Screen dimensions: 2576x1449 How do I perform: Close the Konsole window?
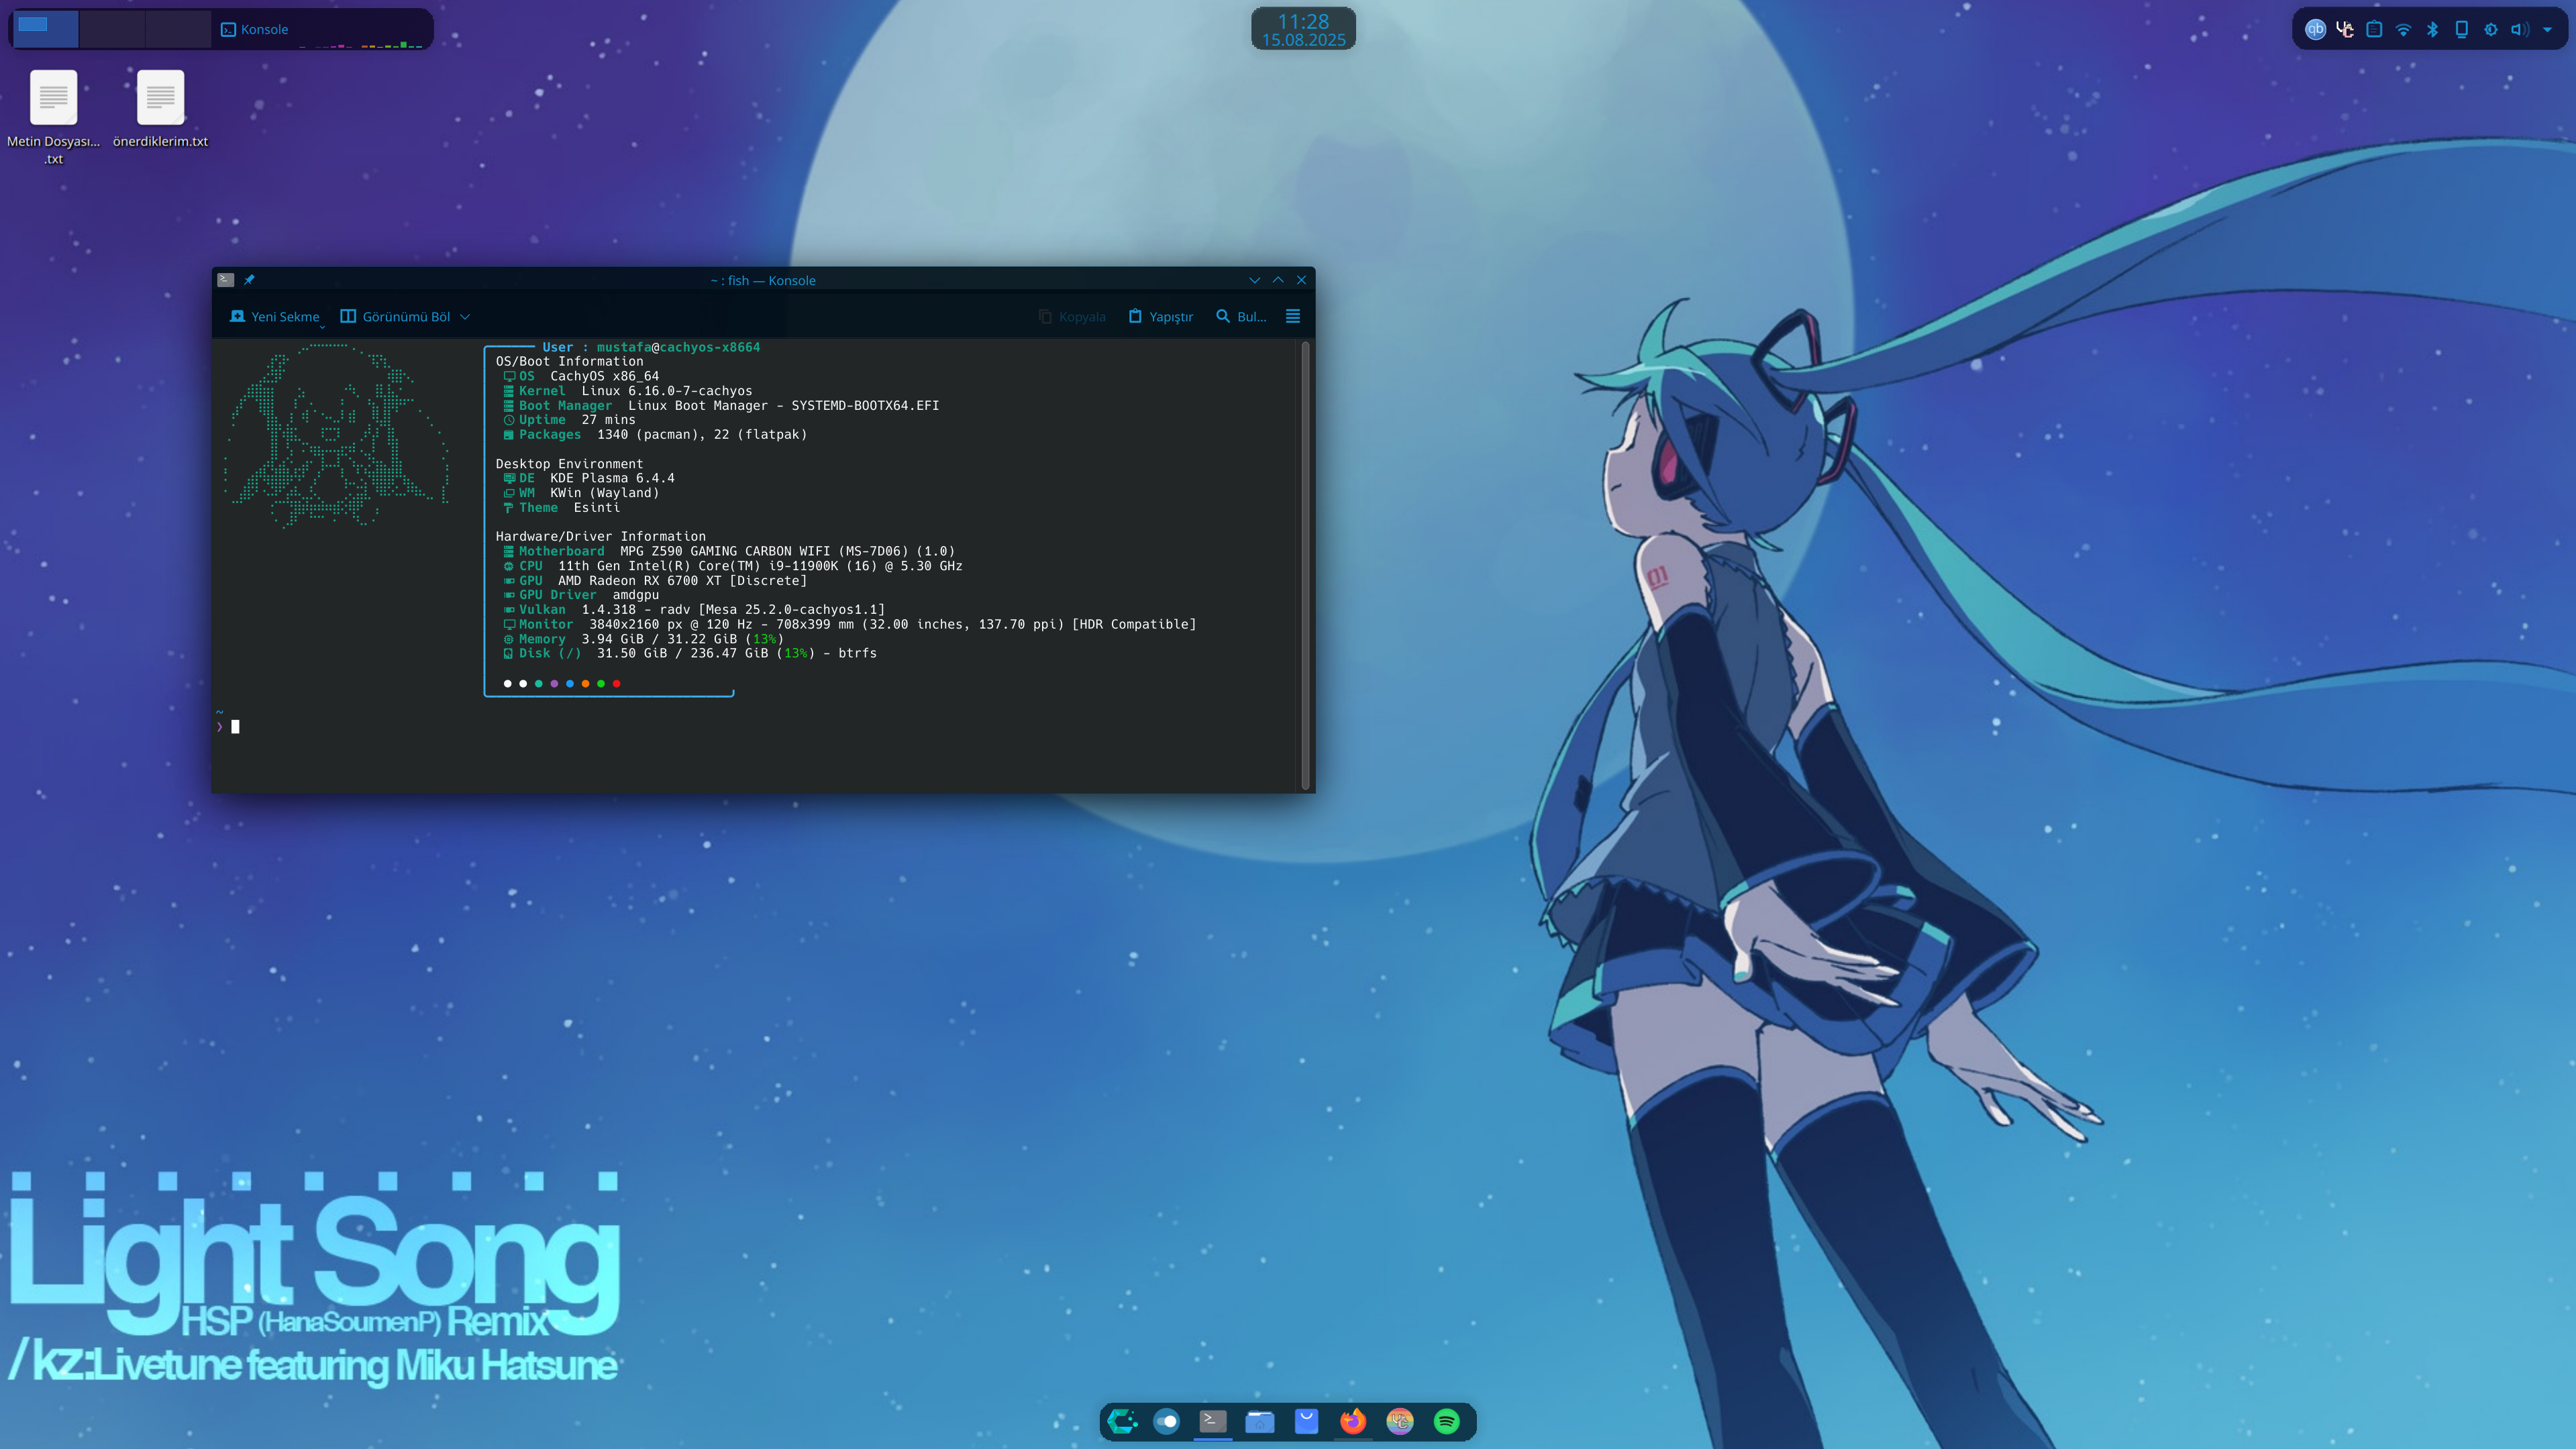point(1301,280)
